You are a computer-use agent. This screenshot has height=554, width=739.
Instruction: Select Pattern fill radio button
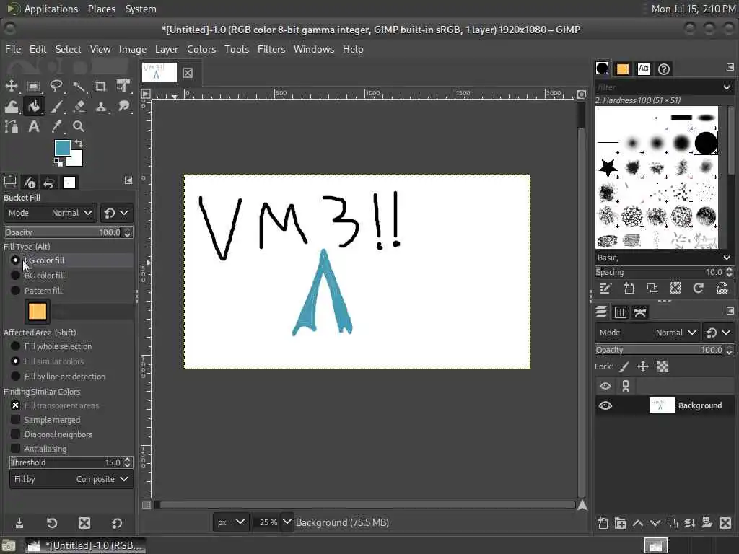pos(16,291)
